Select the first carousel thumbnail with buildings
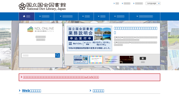 tap(81, 60)
